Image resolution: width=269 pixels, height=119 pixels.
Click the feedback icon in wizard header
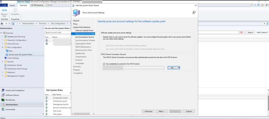click(194, 12)
